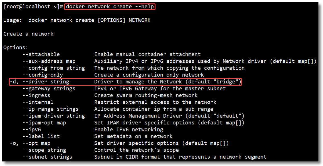Click the default "bridge" driver description
The height and width of the screenshot is (166, 323).
point(167,82)
